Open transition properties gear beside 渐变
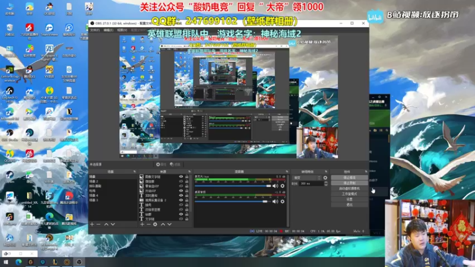Screen dimensions: 475x267 pos(325,178)
